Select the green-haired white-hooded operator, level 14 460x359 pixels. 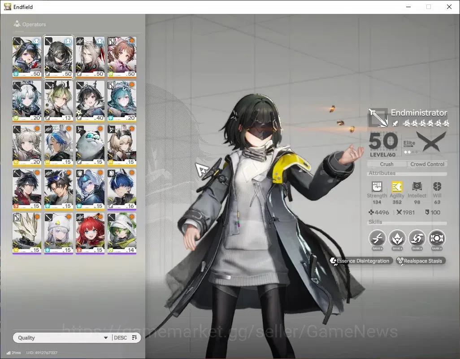click(122, 233)
